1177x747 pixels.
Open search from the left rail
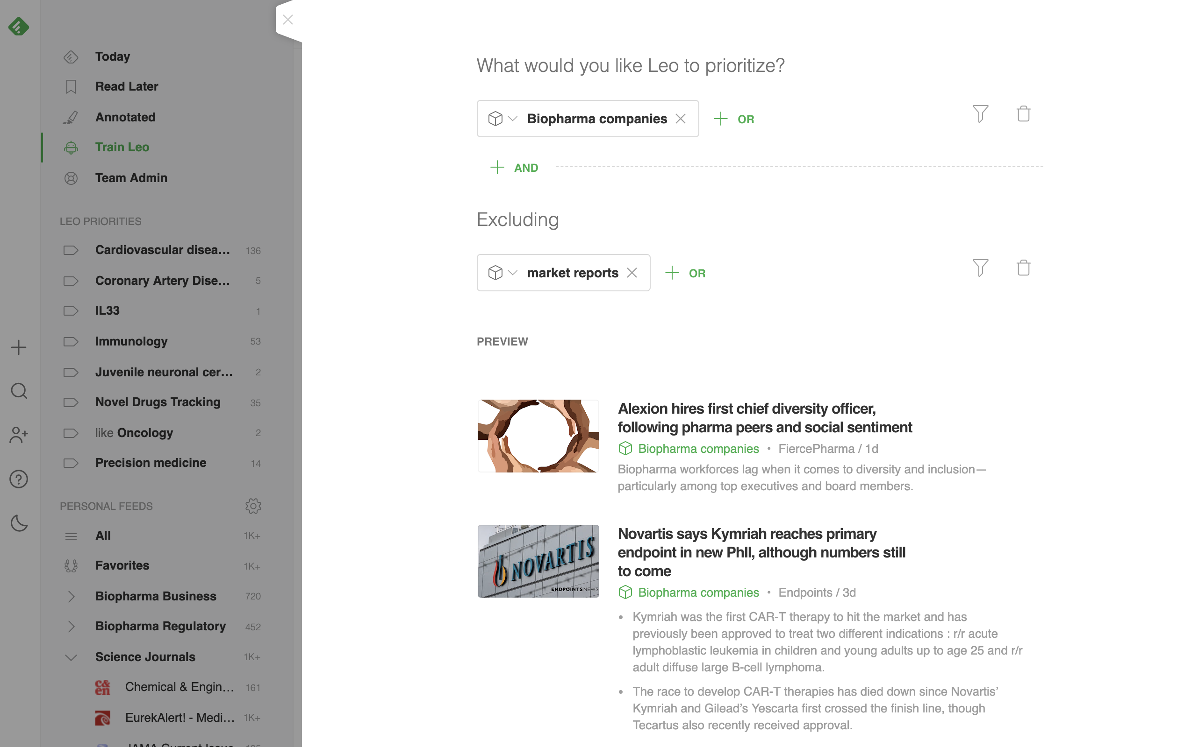(19, 391)
